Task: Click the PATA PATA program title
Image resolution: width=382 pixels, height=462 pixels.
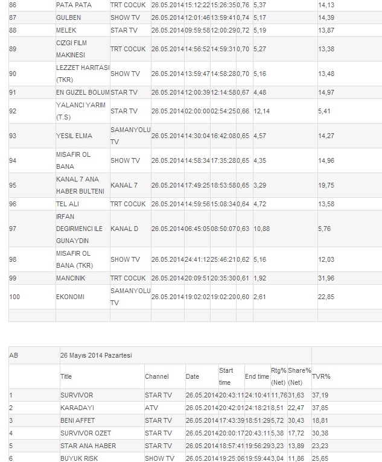Action: (74, 5)
